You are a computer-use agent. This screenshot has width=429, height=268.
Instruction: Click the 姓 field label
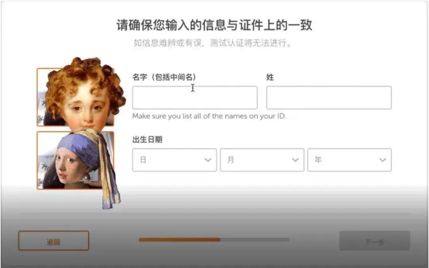coord(270,78)
